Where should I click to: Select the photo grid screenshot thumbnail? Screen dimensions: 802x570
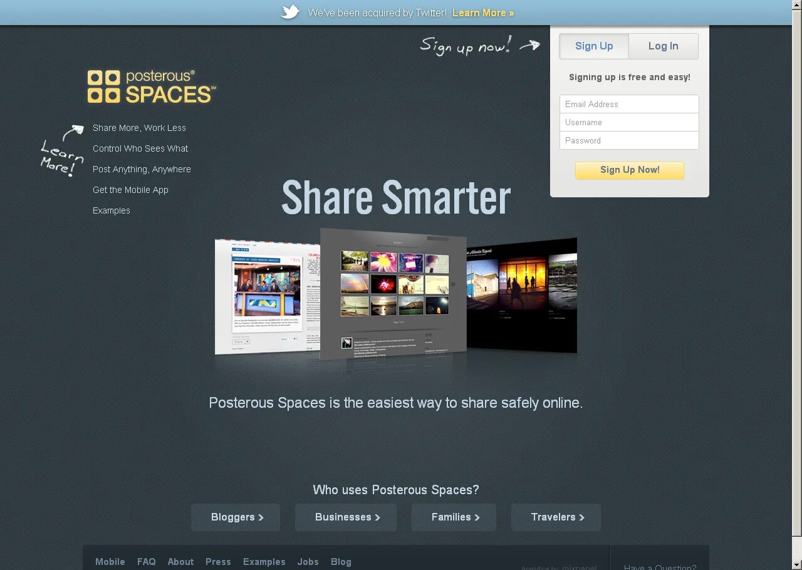coord(393,294)
